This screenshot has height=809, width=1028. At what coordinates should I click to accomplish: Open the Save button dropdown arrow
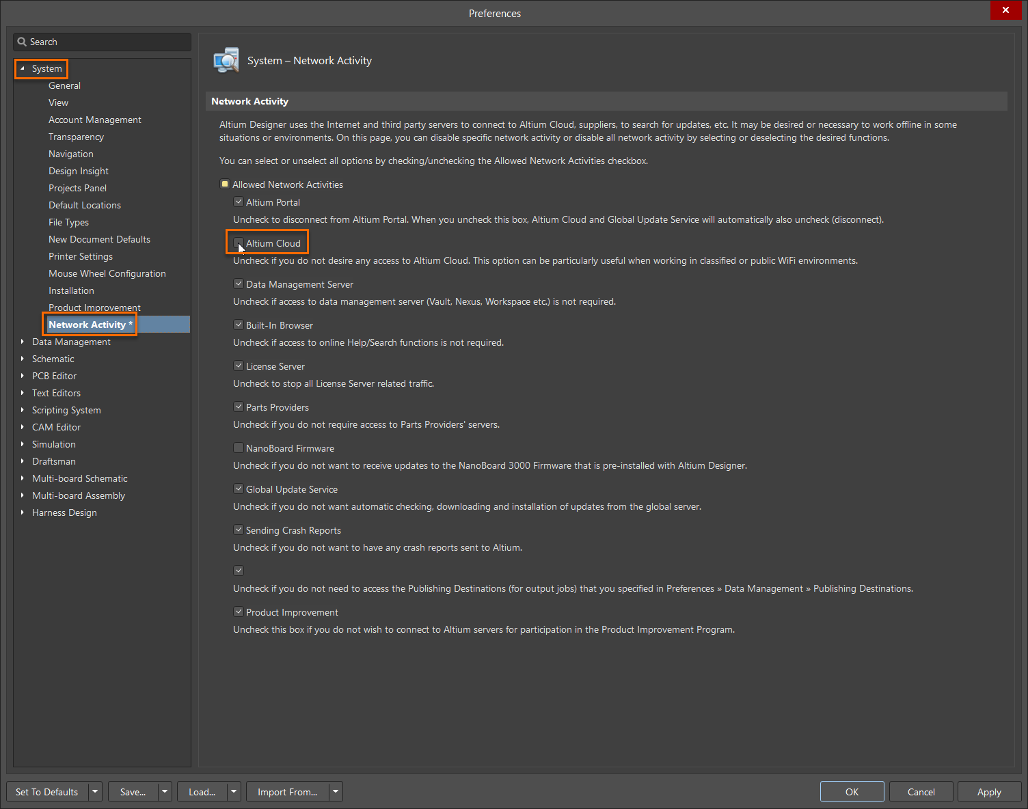click(x=163, y=791)
